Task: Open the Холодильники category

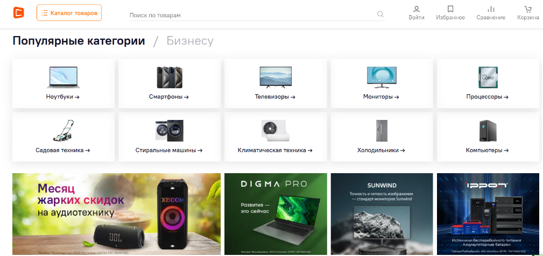Action: point(382,150)
